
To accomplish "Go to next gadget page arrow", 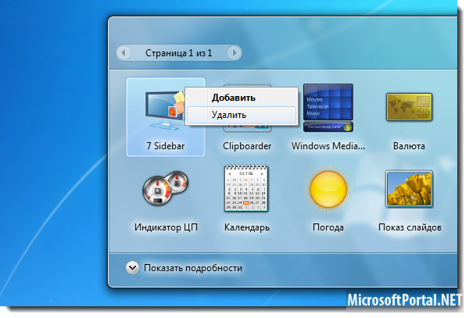I will tap(234, 53).
